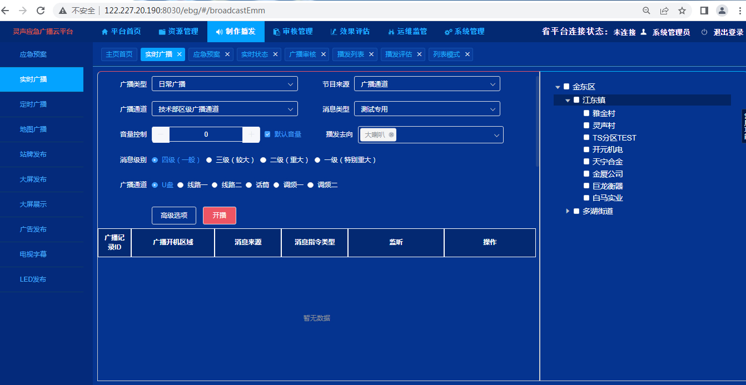Viewport: 746px width, 385px height.
Task: Remove the 大喇叭 tag from 播发去向
Action: tap(391, 134)
